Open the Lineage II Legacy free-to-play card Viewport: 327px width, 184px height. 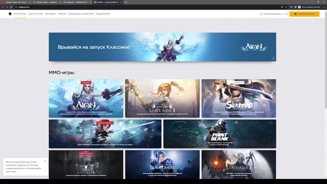[86, 165]
